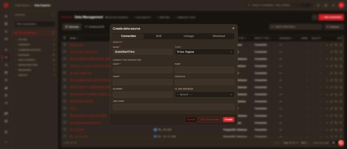347x149 pixels.
Task: Click the JMX Port input field
Action: tap(173, 107)
